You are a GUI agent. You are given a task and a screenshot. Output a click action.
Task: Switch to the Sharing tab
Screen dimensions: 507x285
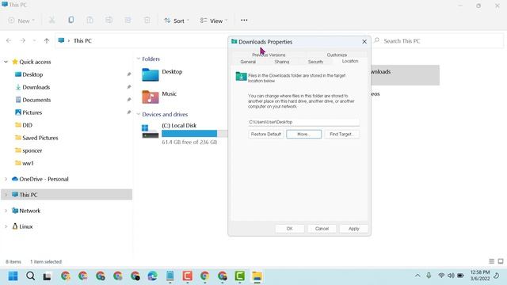[282, 62]
